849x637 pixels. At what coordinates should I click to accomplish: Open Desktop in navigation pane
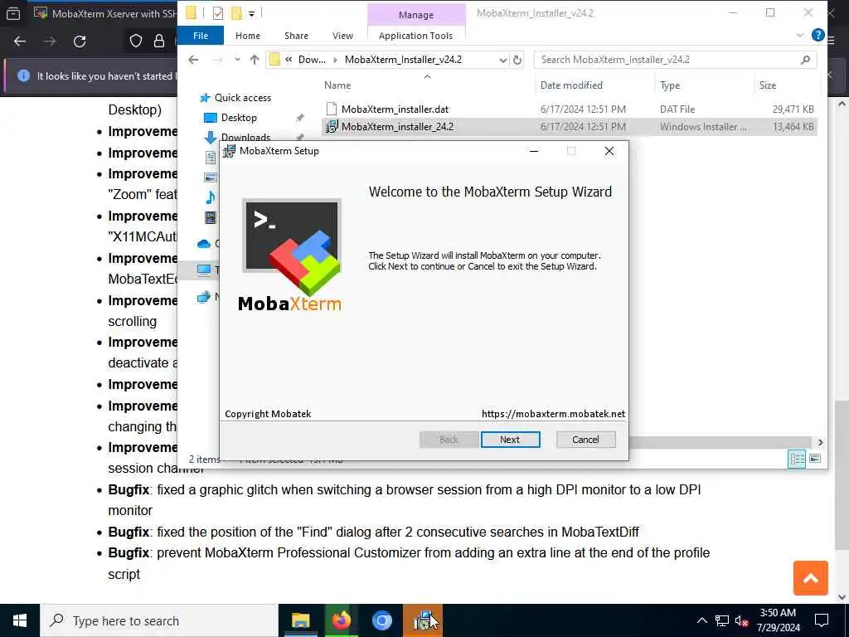pos(239,118)
